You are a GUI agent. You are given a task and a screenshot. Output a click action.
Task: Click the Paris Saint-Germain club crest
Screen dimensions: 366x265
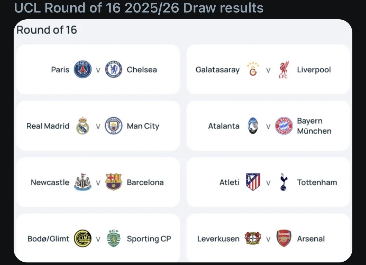[x=83, y=69]
